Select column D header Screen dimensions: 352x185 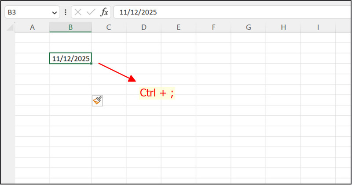click(x=143, y=27)
